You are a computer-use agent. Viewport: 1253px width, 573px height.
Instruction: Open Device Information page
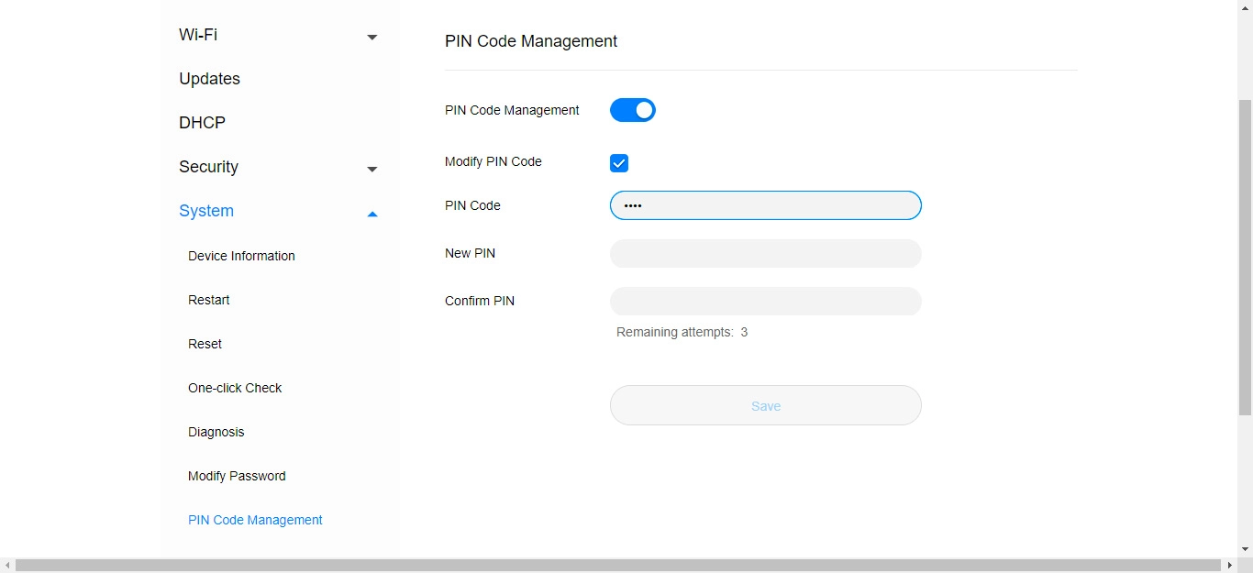(241, 256)
